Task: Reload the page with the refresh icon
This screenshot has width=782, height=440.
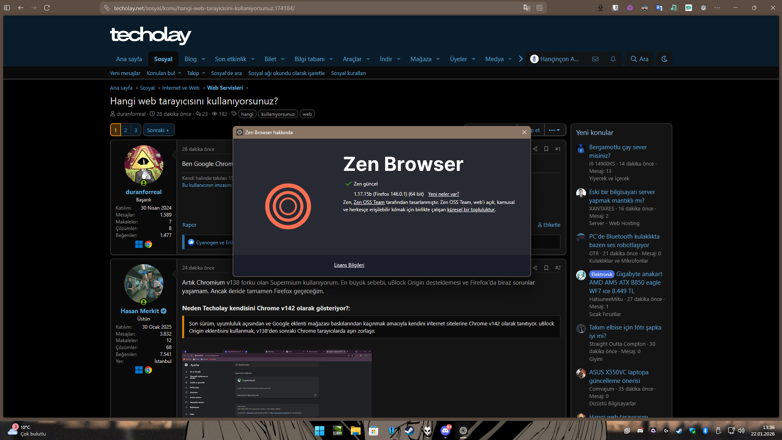Action: [47, 8]
